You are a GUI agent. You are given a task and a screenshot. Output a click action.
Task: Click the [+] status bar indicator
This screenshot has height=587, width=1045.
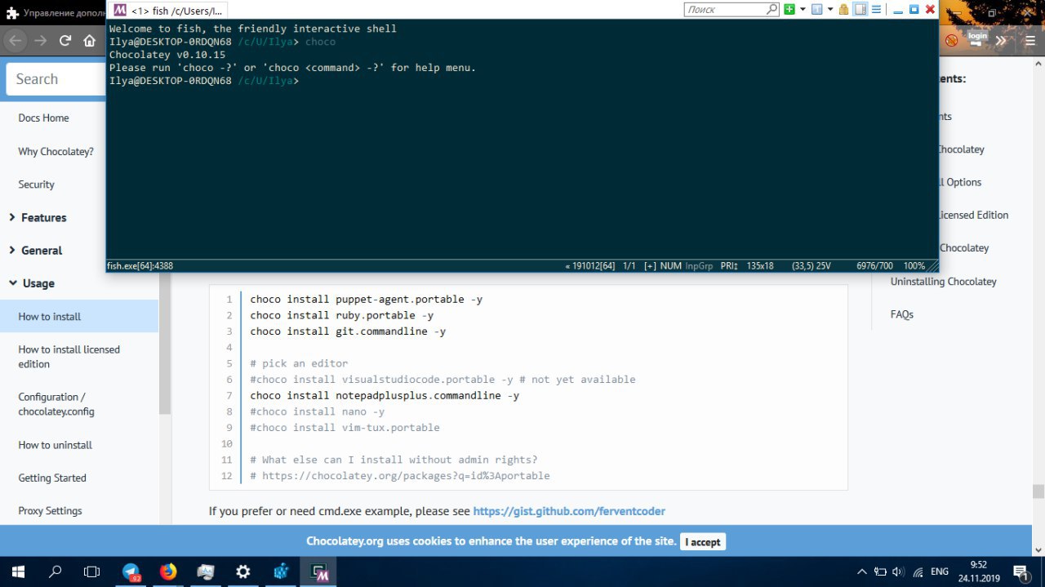pyautogui.click(x=650, y=266)
